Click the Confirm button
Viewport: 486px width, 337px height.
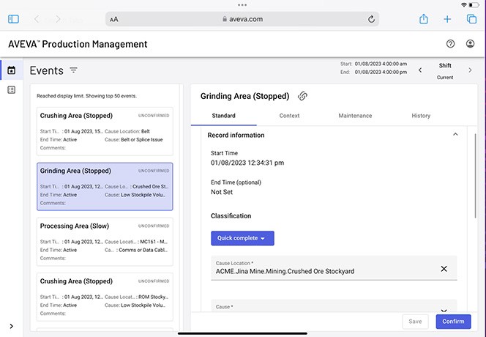[x=454, y=322]
